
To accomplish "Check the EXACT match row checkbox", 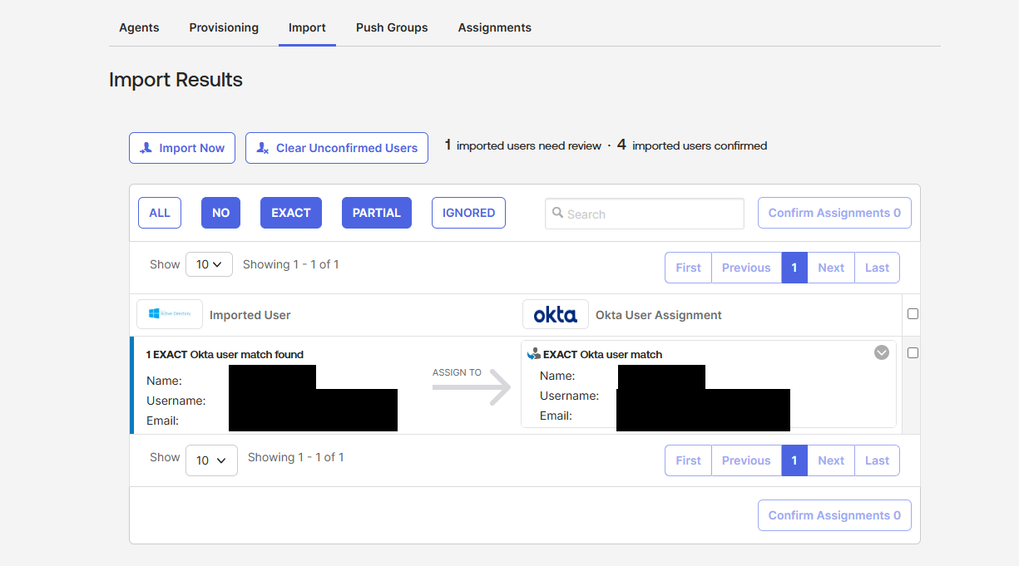I will coord(913,353).
